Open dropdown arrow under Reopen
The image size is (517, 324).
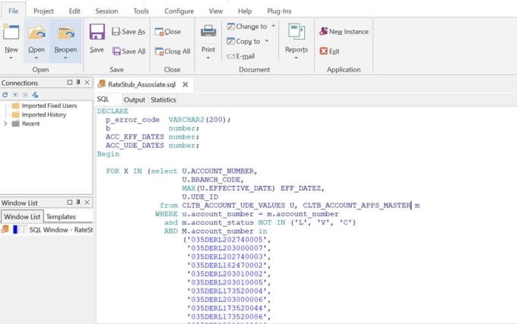pyautogui.click(x=65, y=58)
